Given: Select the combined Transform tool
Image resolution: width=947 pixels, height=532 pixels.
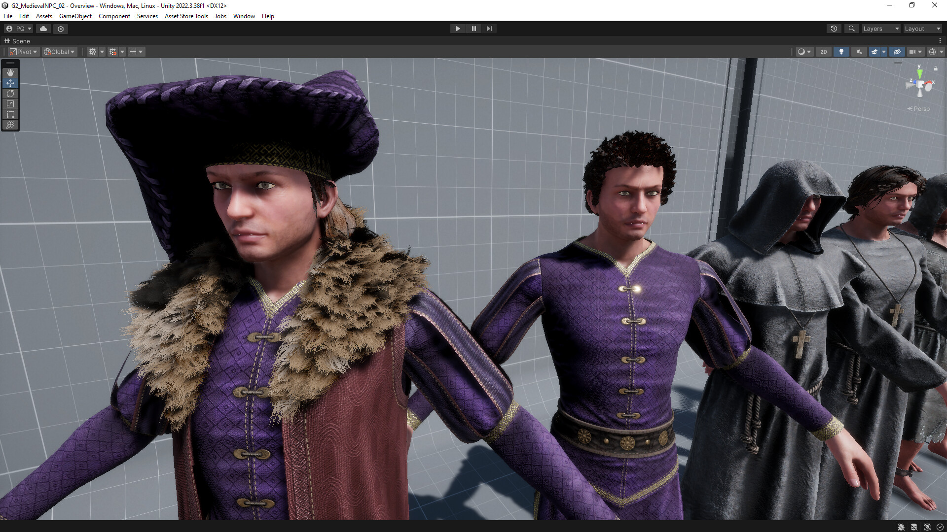Looking at the screenshot, I should (10, 125).
